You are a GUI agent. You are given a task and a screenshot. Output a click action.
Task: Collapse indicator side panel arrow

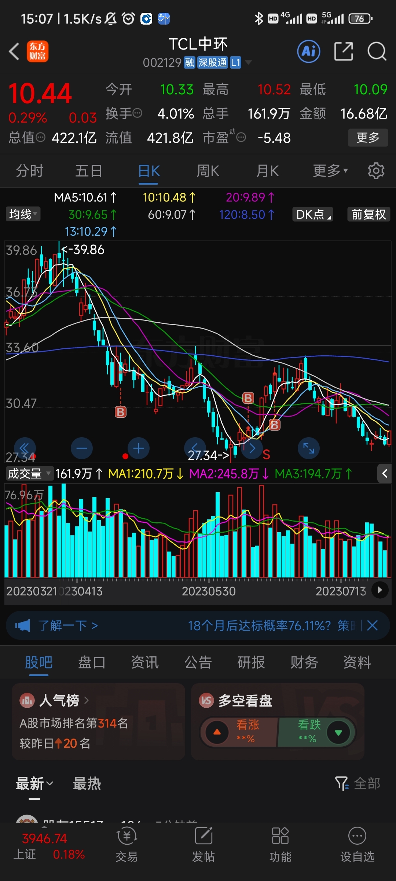[384, 474]
